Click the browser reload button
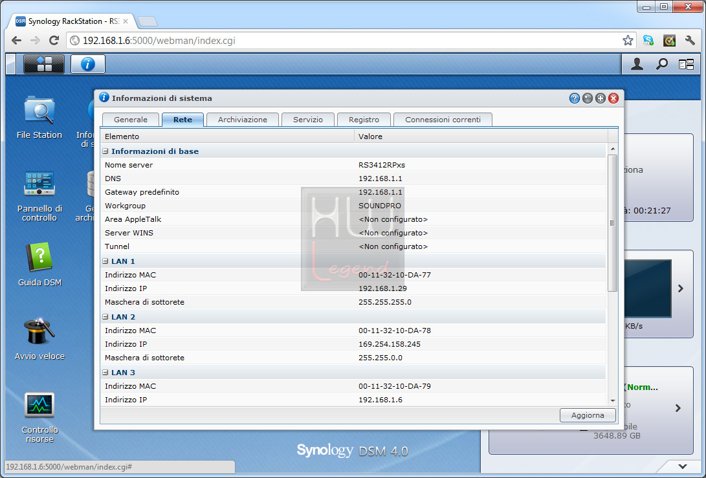Image resolution: width=706 pixels, height=478 pixels. click(54, 41)
